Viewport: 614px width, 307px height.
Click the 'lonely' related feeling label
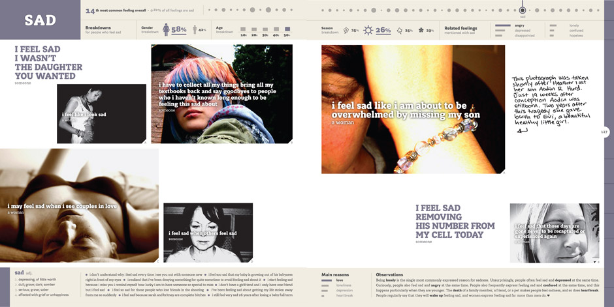tap(574, 25)
